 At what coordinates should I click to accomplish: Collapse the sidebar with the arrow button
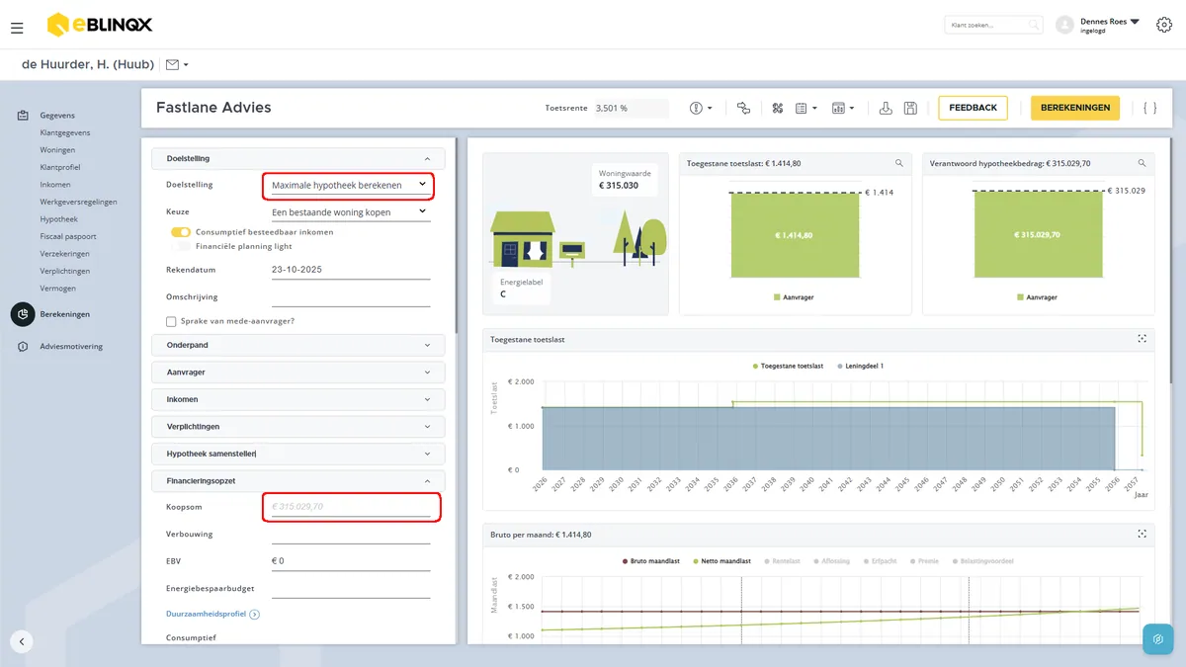click(22, 640)
